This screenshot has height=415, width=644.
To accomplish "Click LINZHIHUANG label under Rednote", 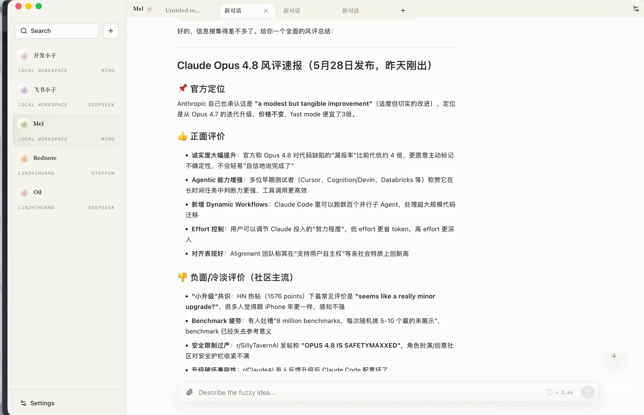I will tap(36, 173).
